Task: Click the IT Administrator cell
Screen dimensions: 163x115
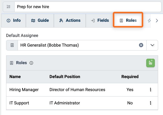Action: coord(65,103)
